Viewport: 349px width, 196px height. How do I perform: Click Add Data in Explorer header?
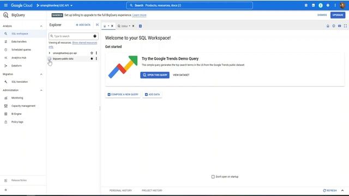pyautogui.click(x=83, y=25)
